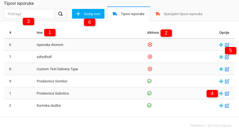Click the move icon for Prodavnica Subotica

221,93
